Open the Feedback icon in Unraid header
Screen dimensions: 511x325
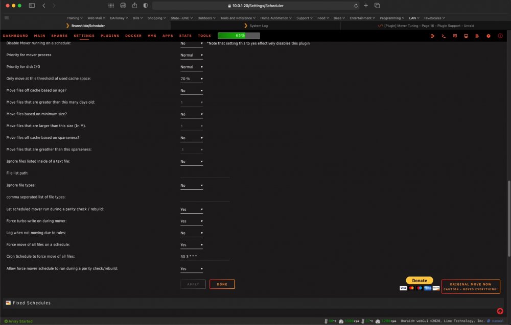click(455, 36)
